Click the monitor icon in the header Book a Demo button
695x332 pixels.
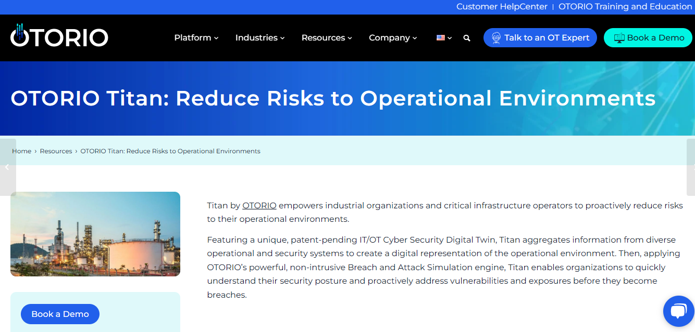point(619,38)
